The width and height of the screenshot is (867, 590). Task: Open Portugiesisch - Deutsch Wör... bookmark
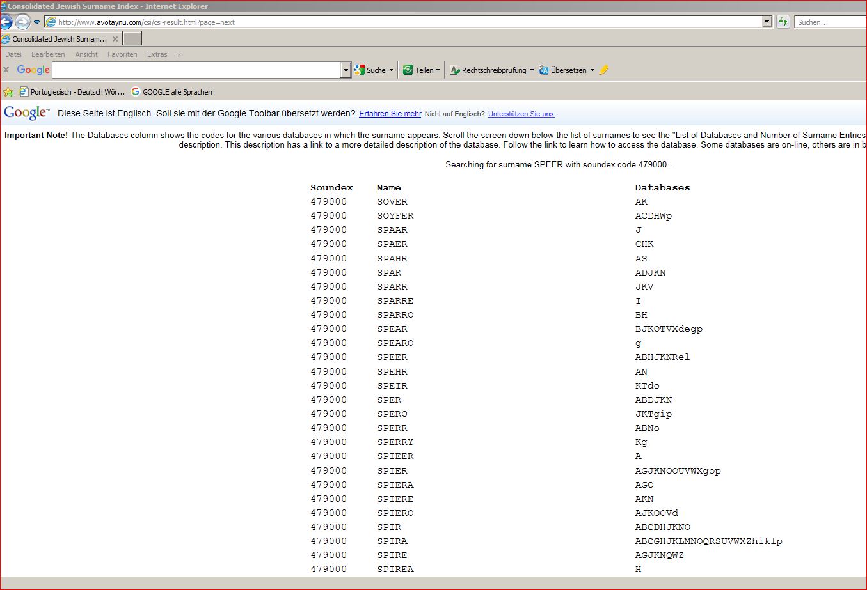[72, 91]
